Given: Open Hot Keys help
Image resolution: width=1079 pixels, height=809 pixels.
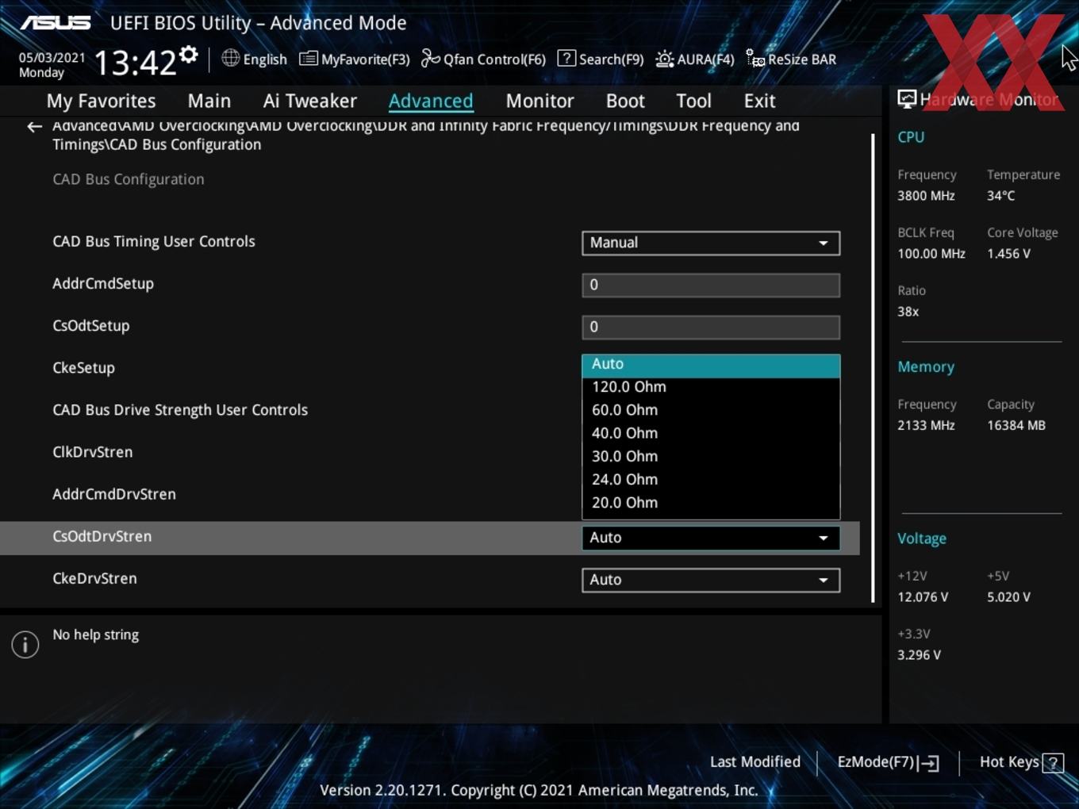Looking at the screenshot, I should (x=1021, y=762).
